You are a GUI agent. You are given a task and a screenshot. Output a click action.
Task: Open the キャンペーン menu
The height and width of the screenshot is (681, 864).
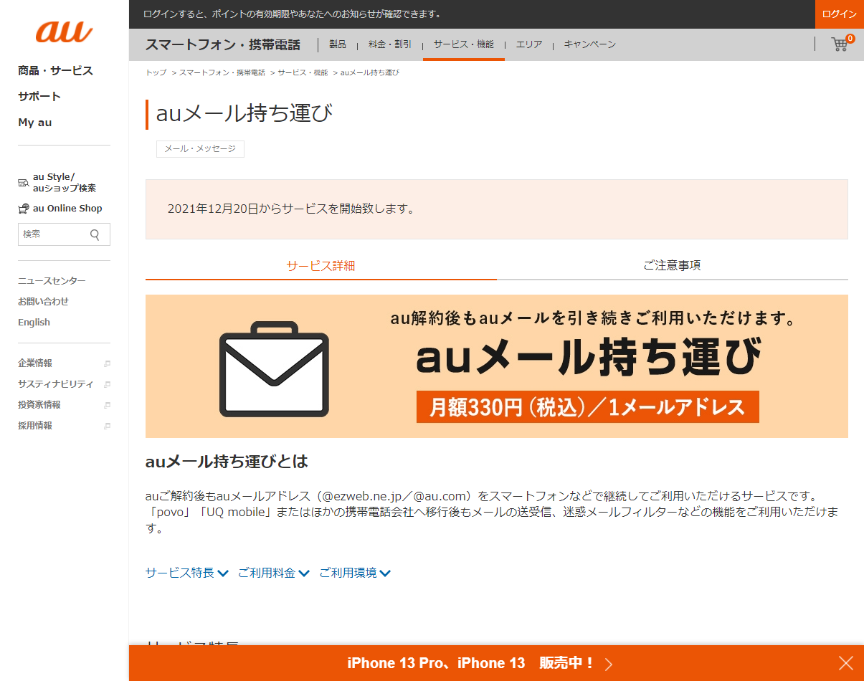[590, 44]
